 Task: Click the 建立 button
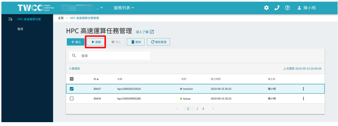pyautogui.click(x=76, y=42)
